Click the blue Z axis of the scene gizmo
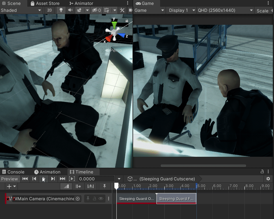Viewport: 274px width, 219px height. (x=122, y=35)
